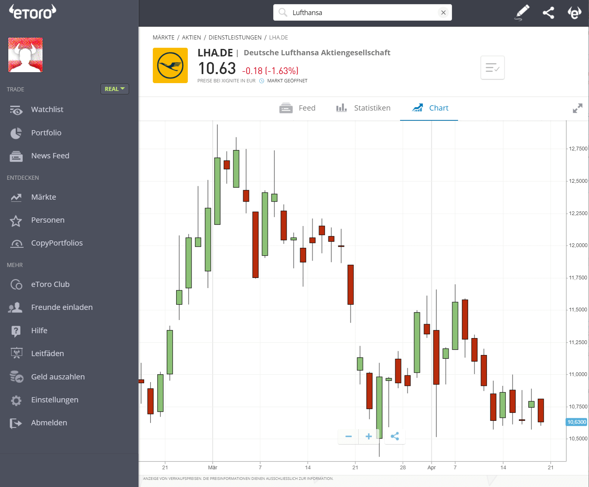589x487 pixels.
Task: Click the 12,7500 price axis label
Action: click(578, 149)
